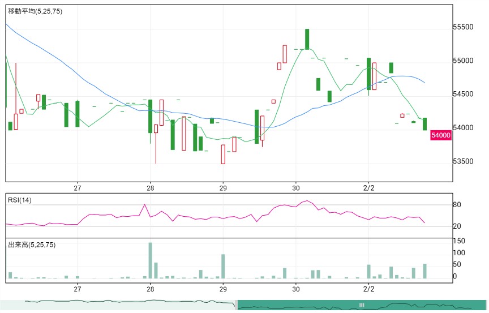Click the RSI(14) indicator label
489x313 pixels.
click(x=20, y=200)
